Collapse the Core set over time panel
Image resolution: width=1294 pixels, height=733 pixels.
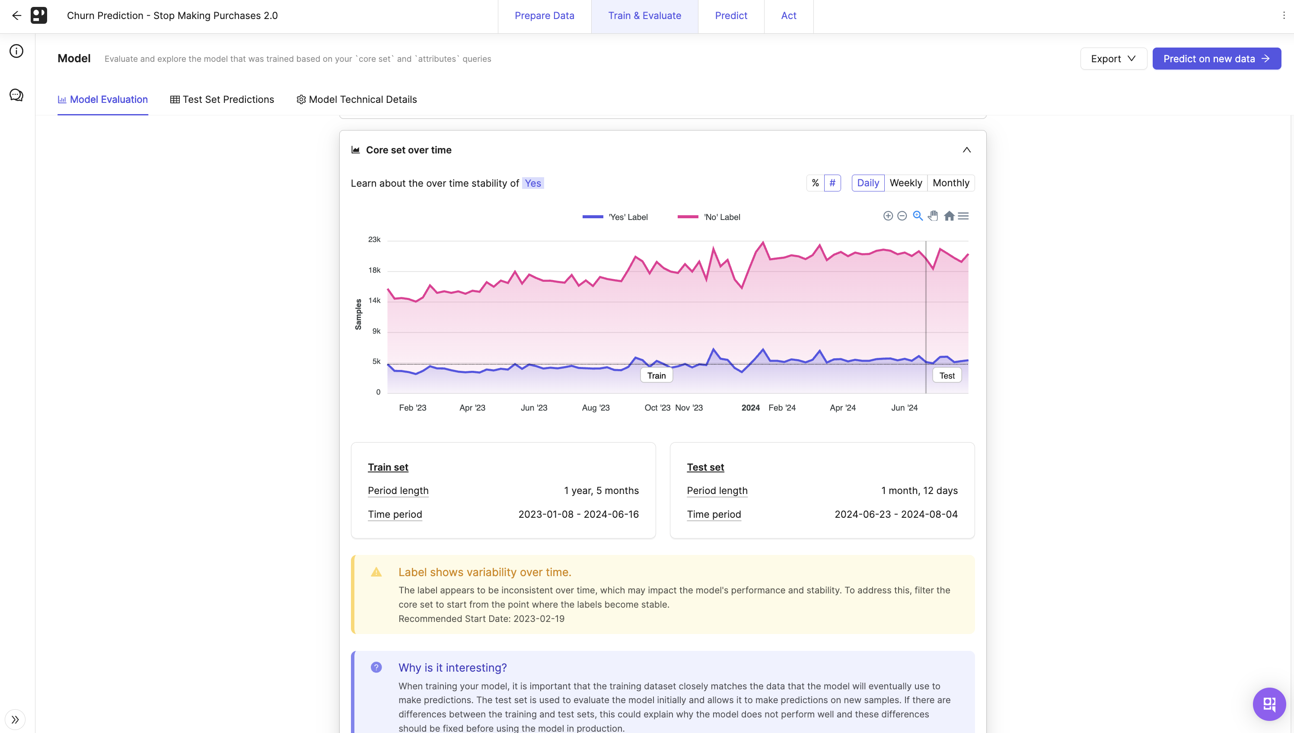(x=966, y=150)
